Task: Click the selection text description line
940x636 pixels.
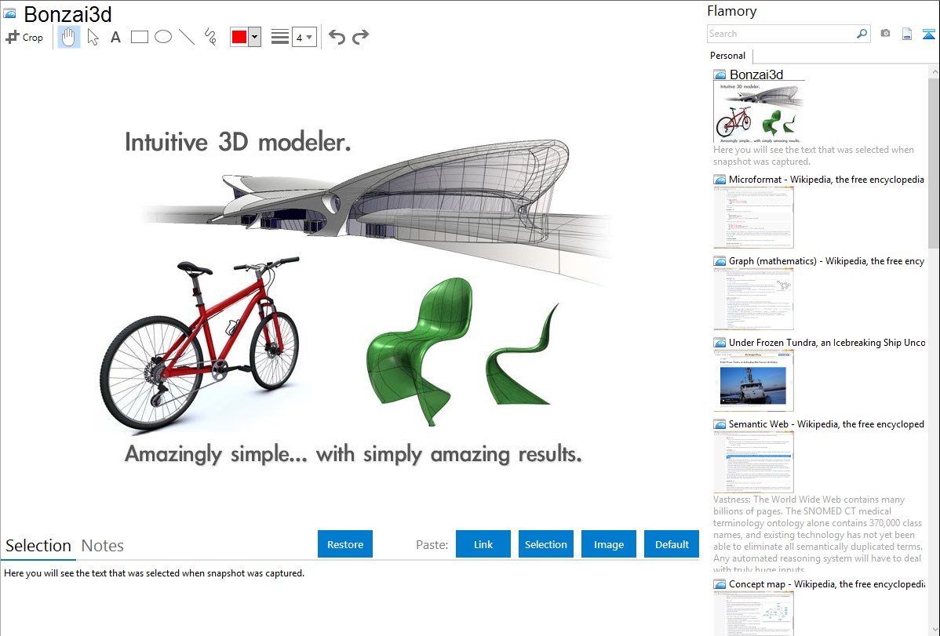Action: [x=154, y=573]
